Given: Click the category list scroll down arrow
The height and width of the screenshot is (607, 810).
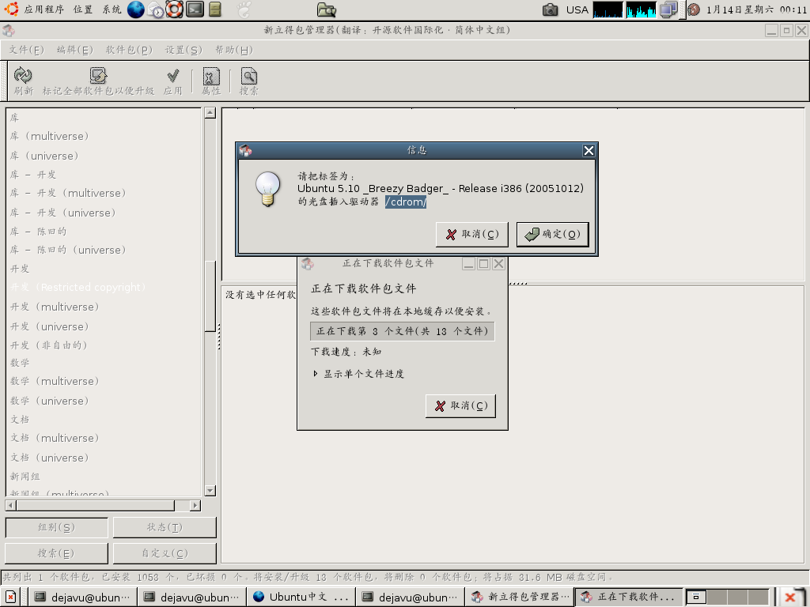Looking at the screenshot, I should tap(210, 490).
